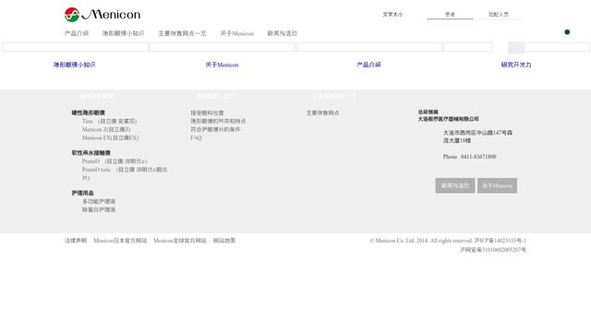
Task: Click the Menicon logo
Action: coord(103,15)
